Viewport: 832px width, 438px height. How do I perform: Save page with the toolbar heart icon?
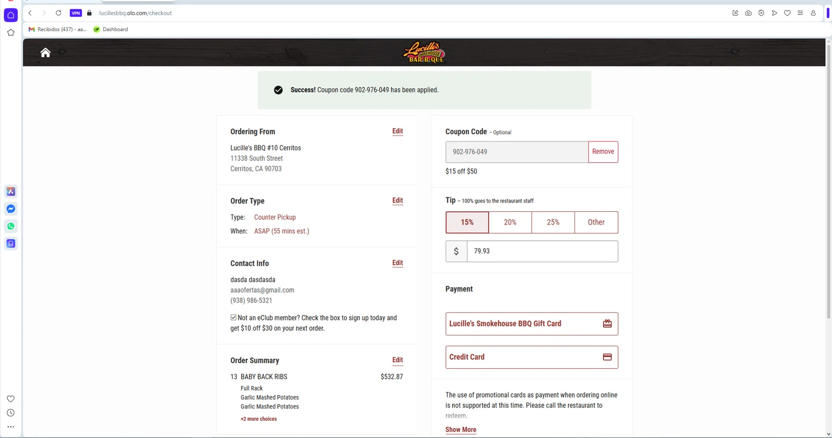(x=787, y=13)
